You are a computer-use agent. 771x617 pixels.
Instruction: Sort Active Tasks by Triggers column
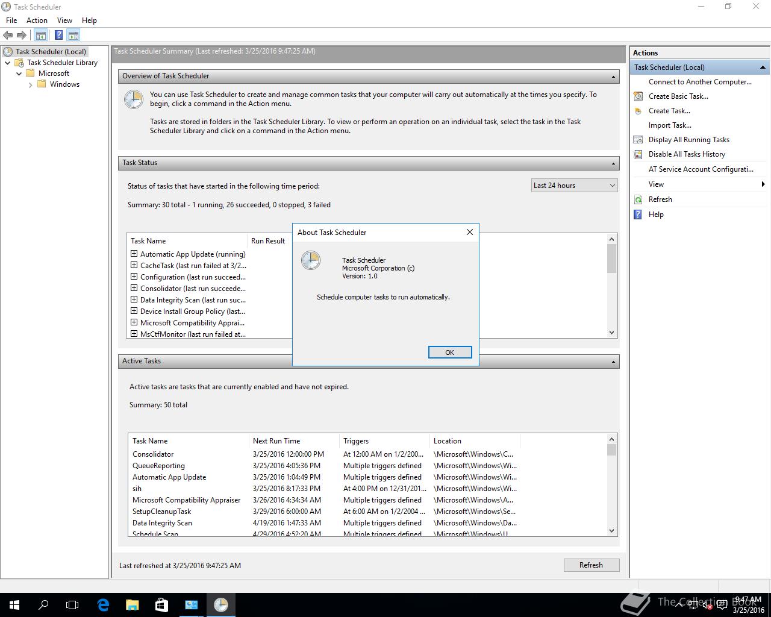coord(384,441)
